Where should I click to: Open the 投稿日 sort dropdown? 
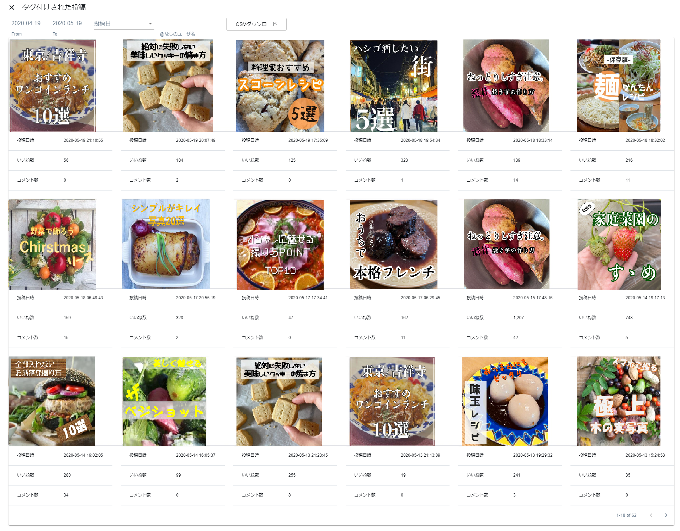point(123,23)
